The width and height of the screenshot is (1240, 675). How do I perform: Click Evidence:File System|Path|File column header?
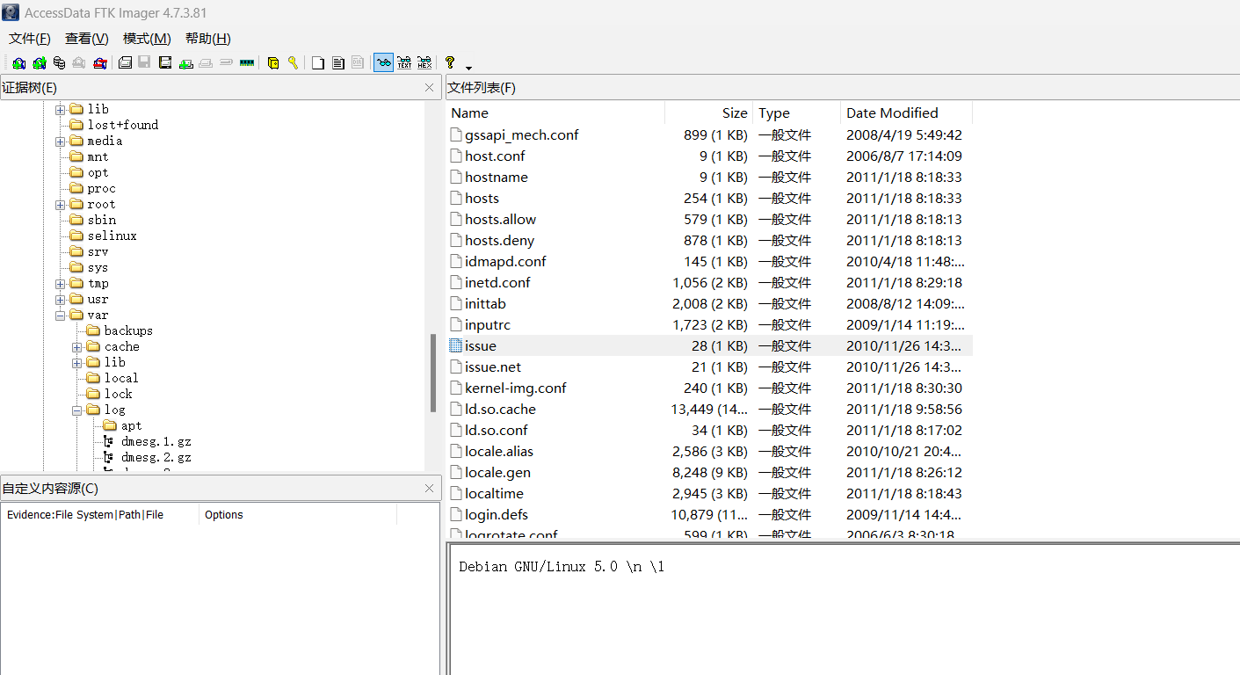tap(100, 515)
